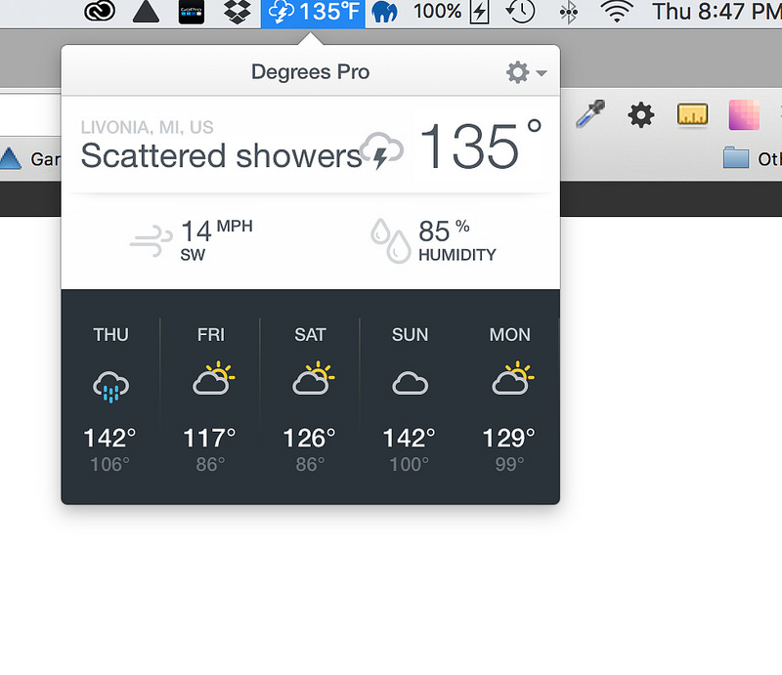Click the 14 MPH wind speed

216,231
